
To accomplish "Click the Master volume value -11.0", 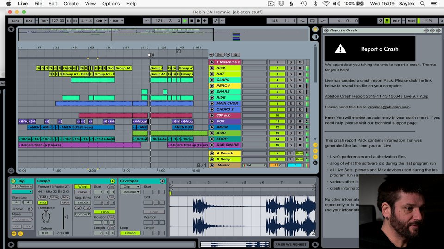I will pos(277,165).
